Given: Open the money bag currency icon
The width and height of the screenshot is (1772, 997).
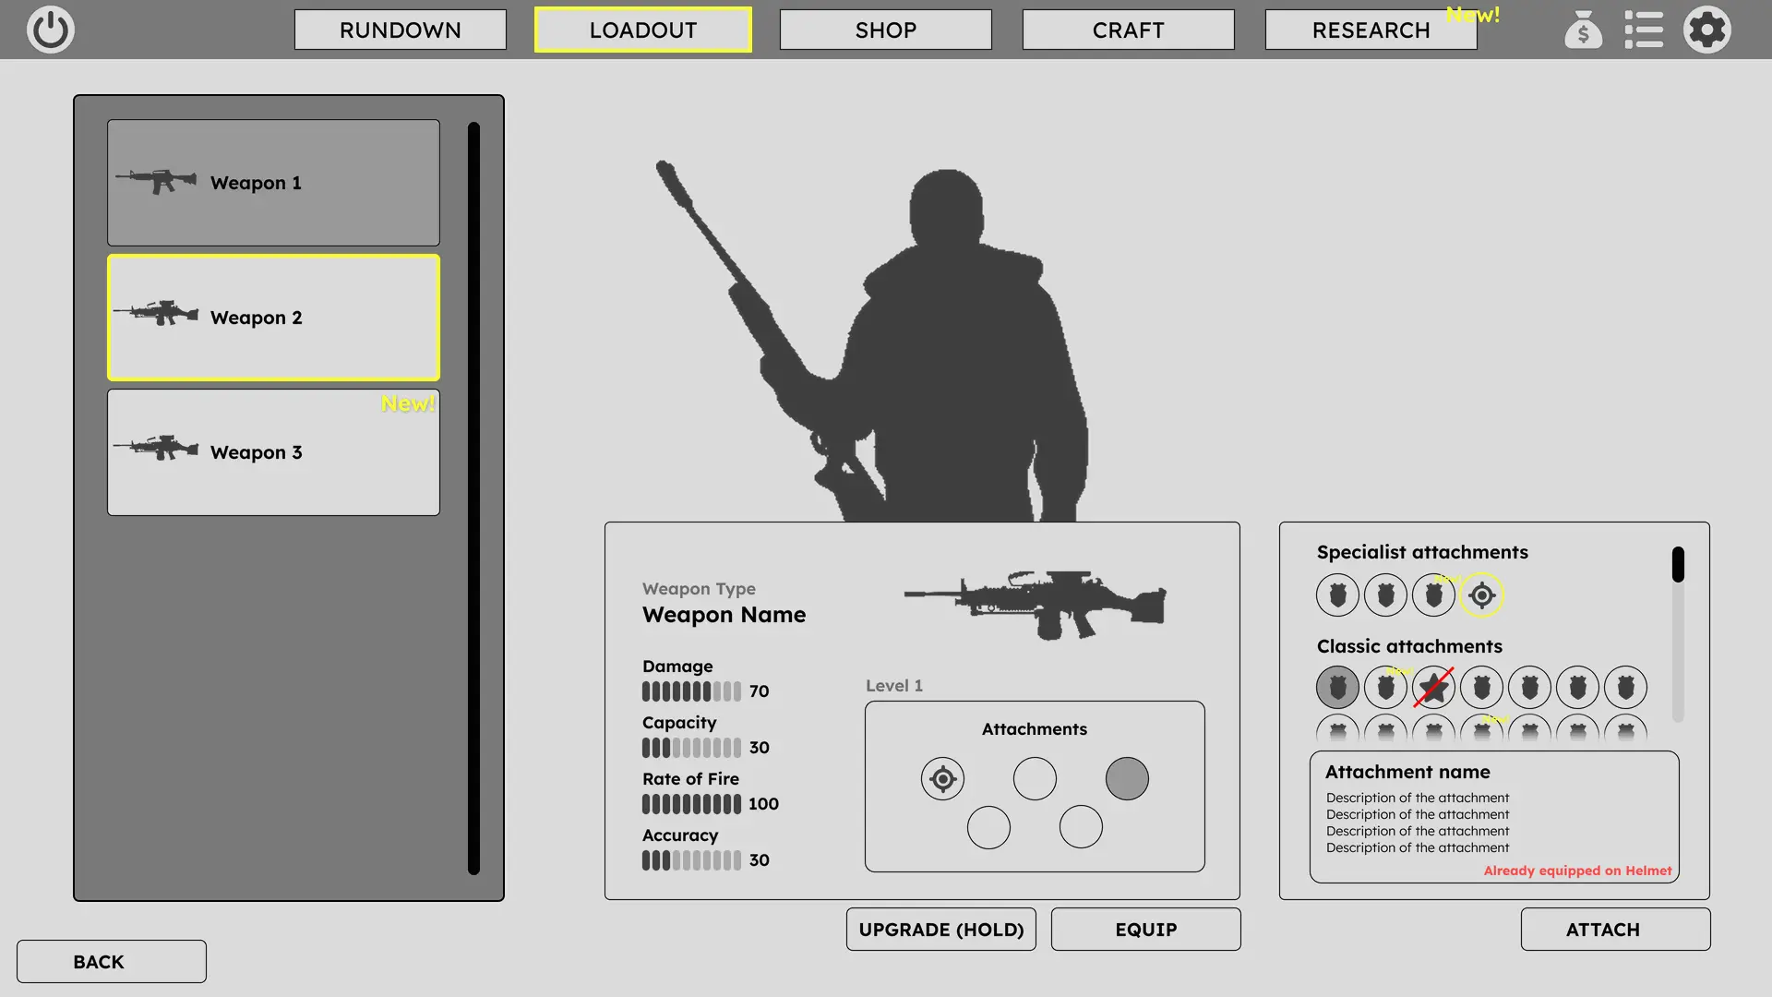Looking at the screenshot, I should [1583, 30].
